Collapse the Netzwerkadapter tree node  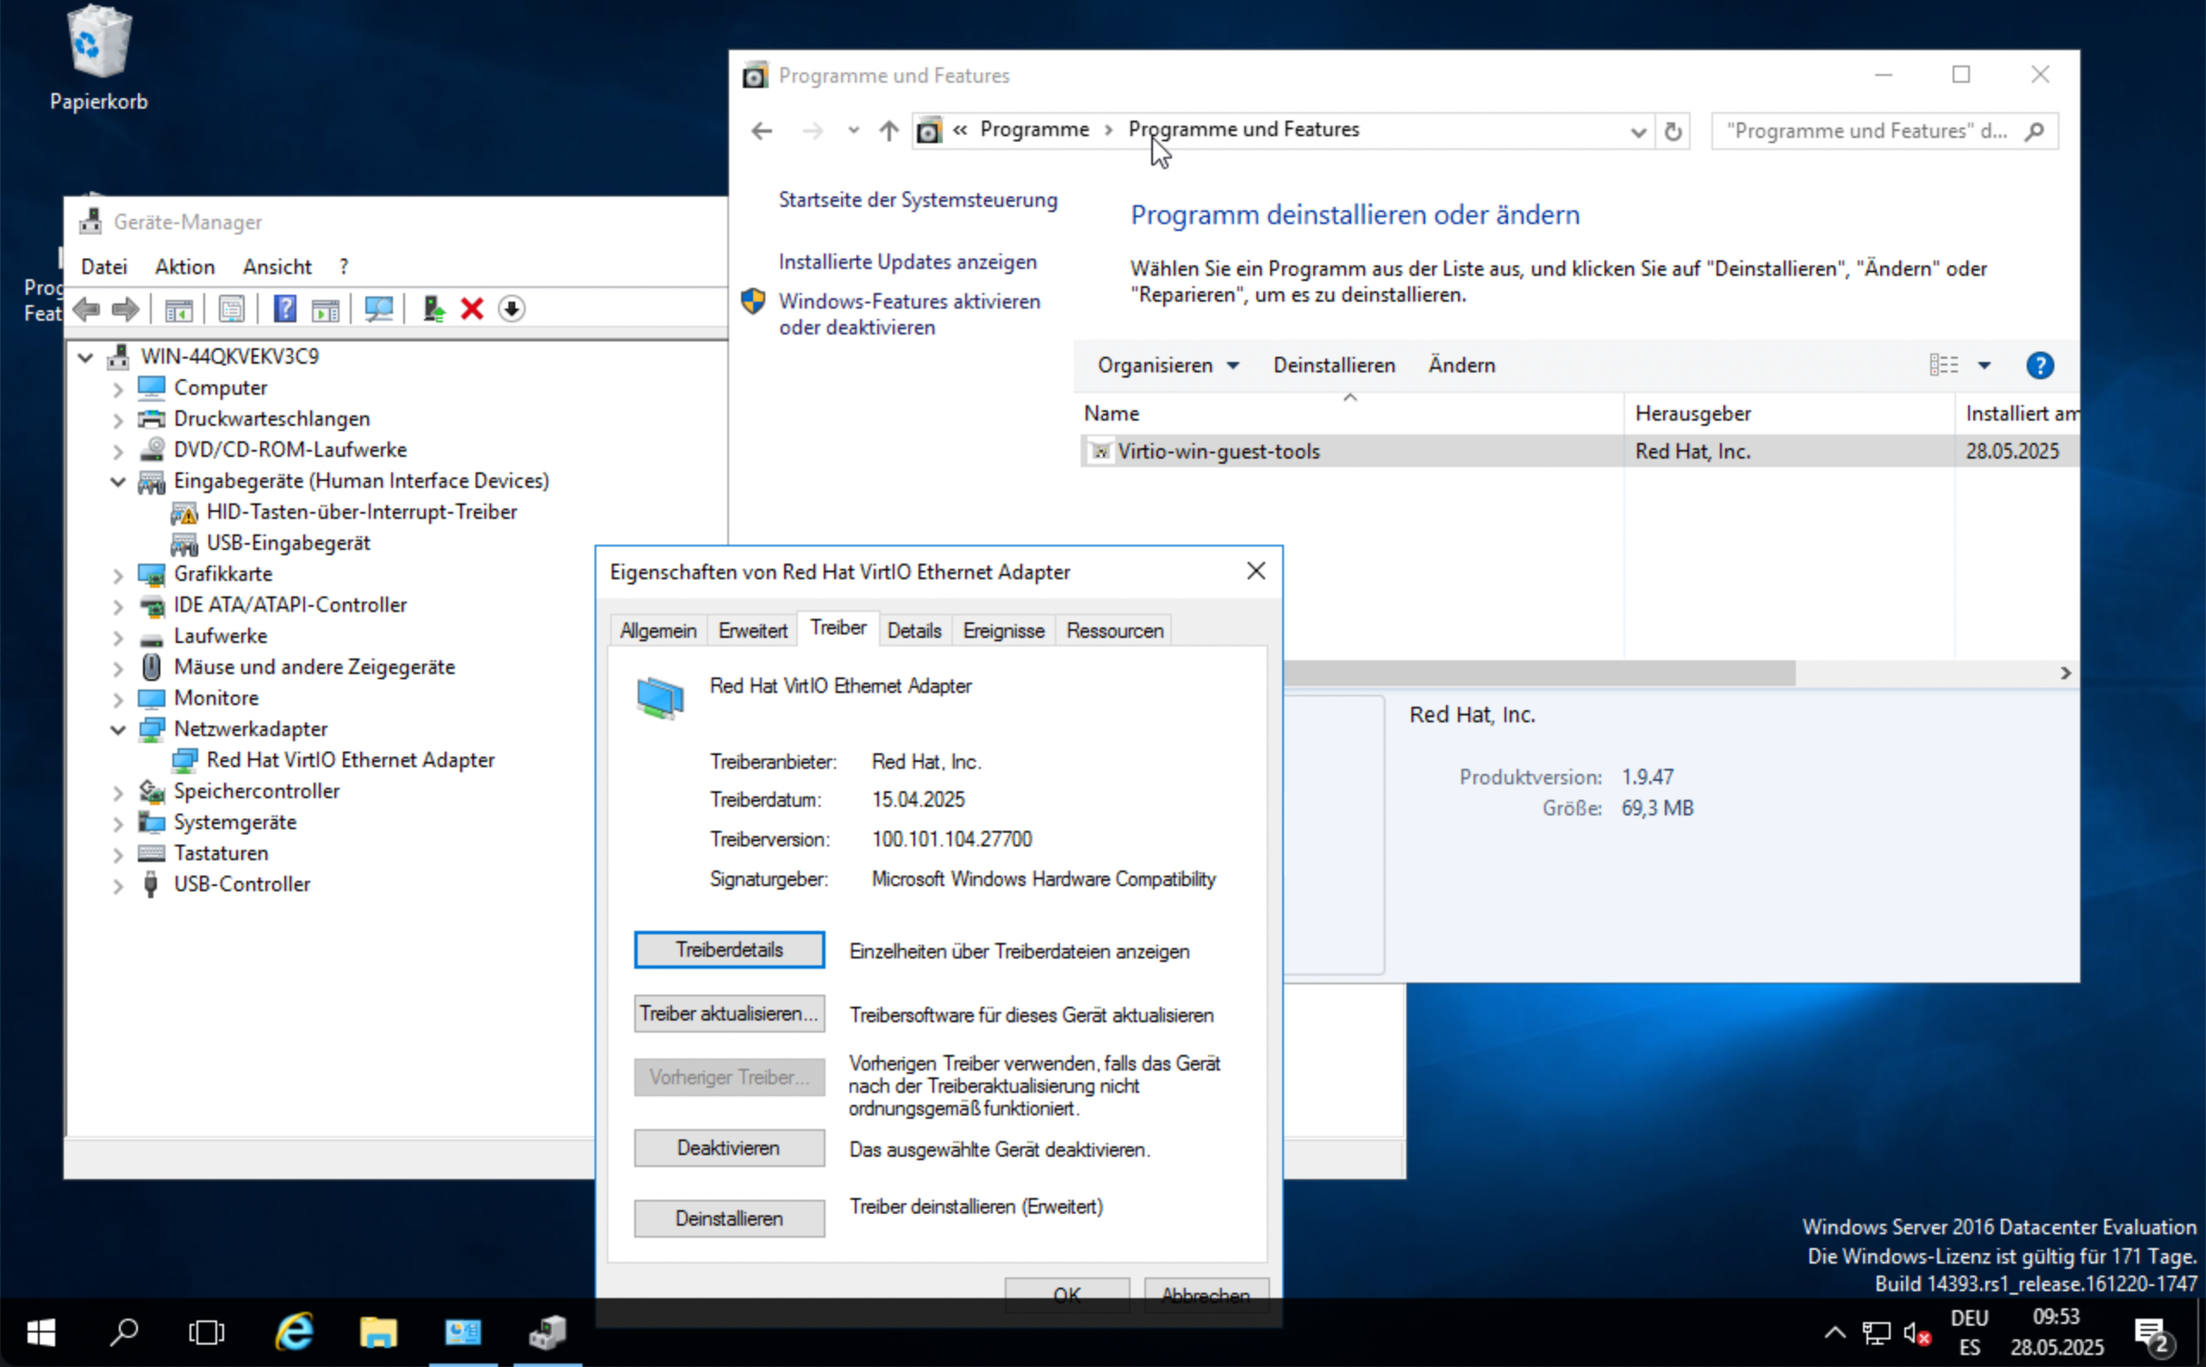point(117,729)
